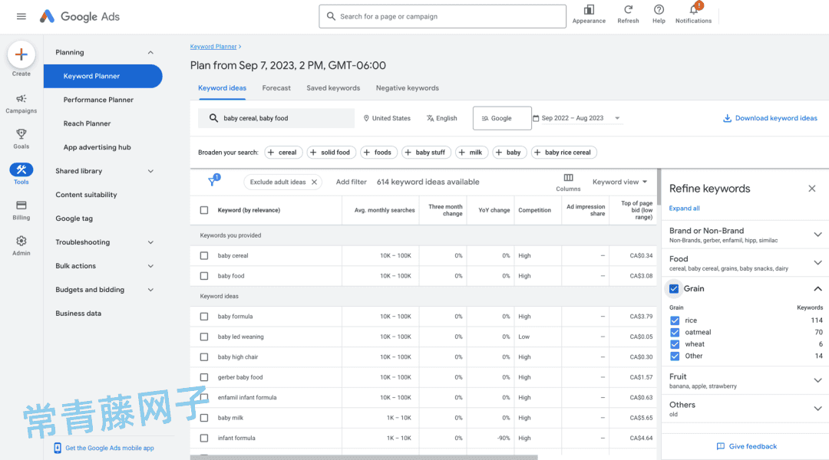Check the 'baby formula' keyword row

(x=204, y=317)
